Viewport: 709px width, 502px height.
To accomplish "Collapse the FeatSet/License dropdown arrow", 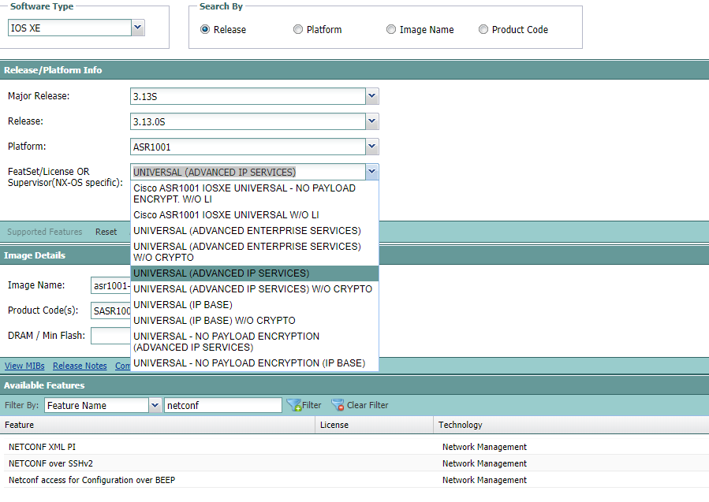I will tap(371, 172).
